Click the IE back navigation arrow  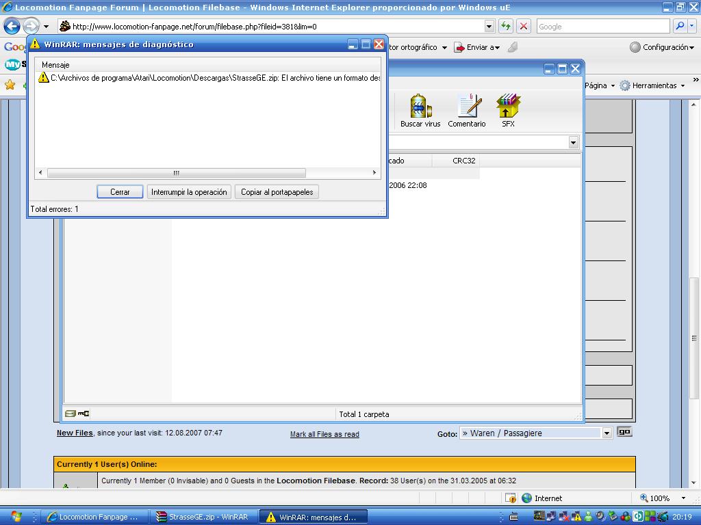click(x=12, y=27)
